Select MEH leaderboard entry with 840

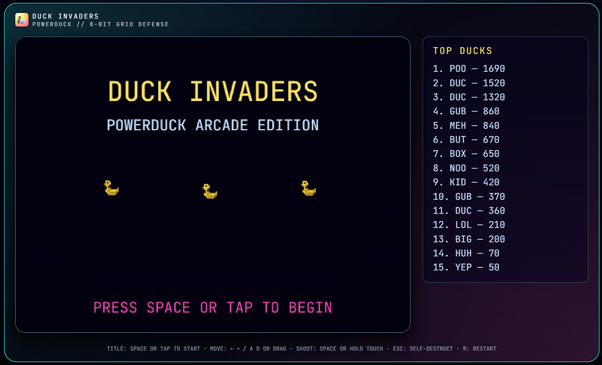[x=466, y=126]
